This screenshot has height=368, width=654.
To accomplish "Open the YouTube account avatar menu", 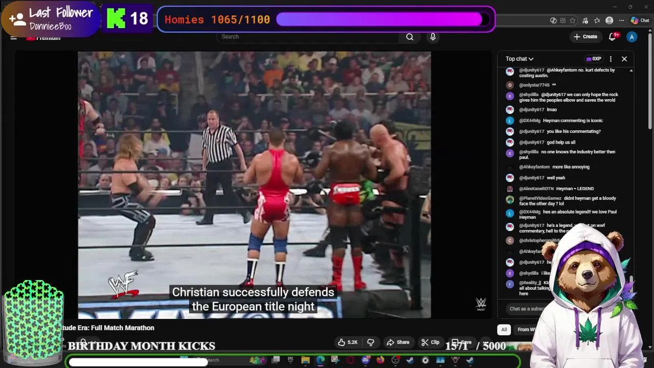I will point(632,37).
